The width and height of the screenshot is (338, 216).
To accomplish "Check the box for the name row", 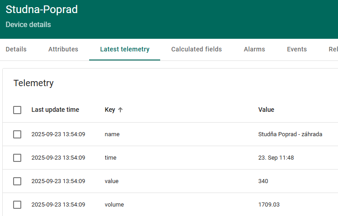I will 17,134.
